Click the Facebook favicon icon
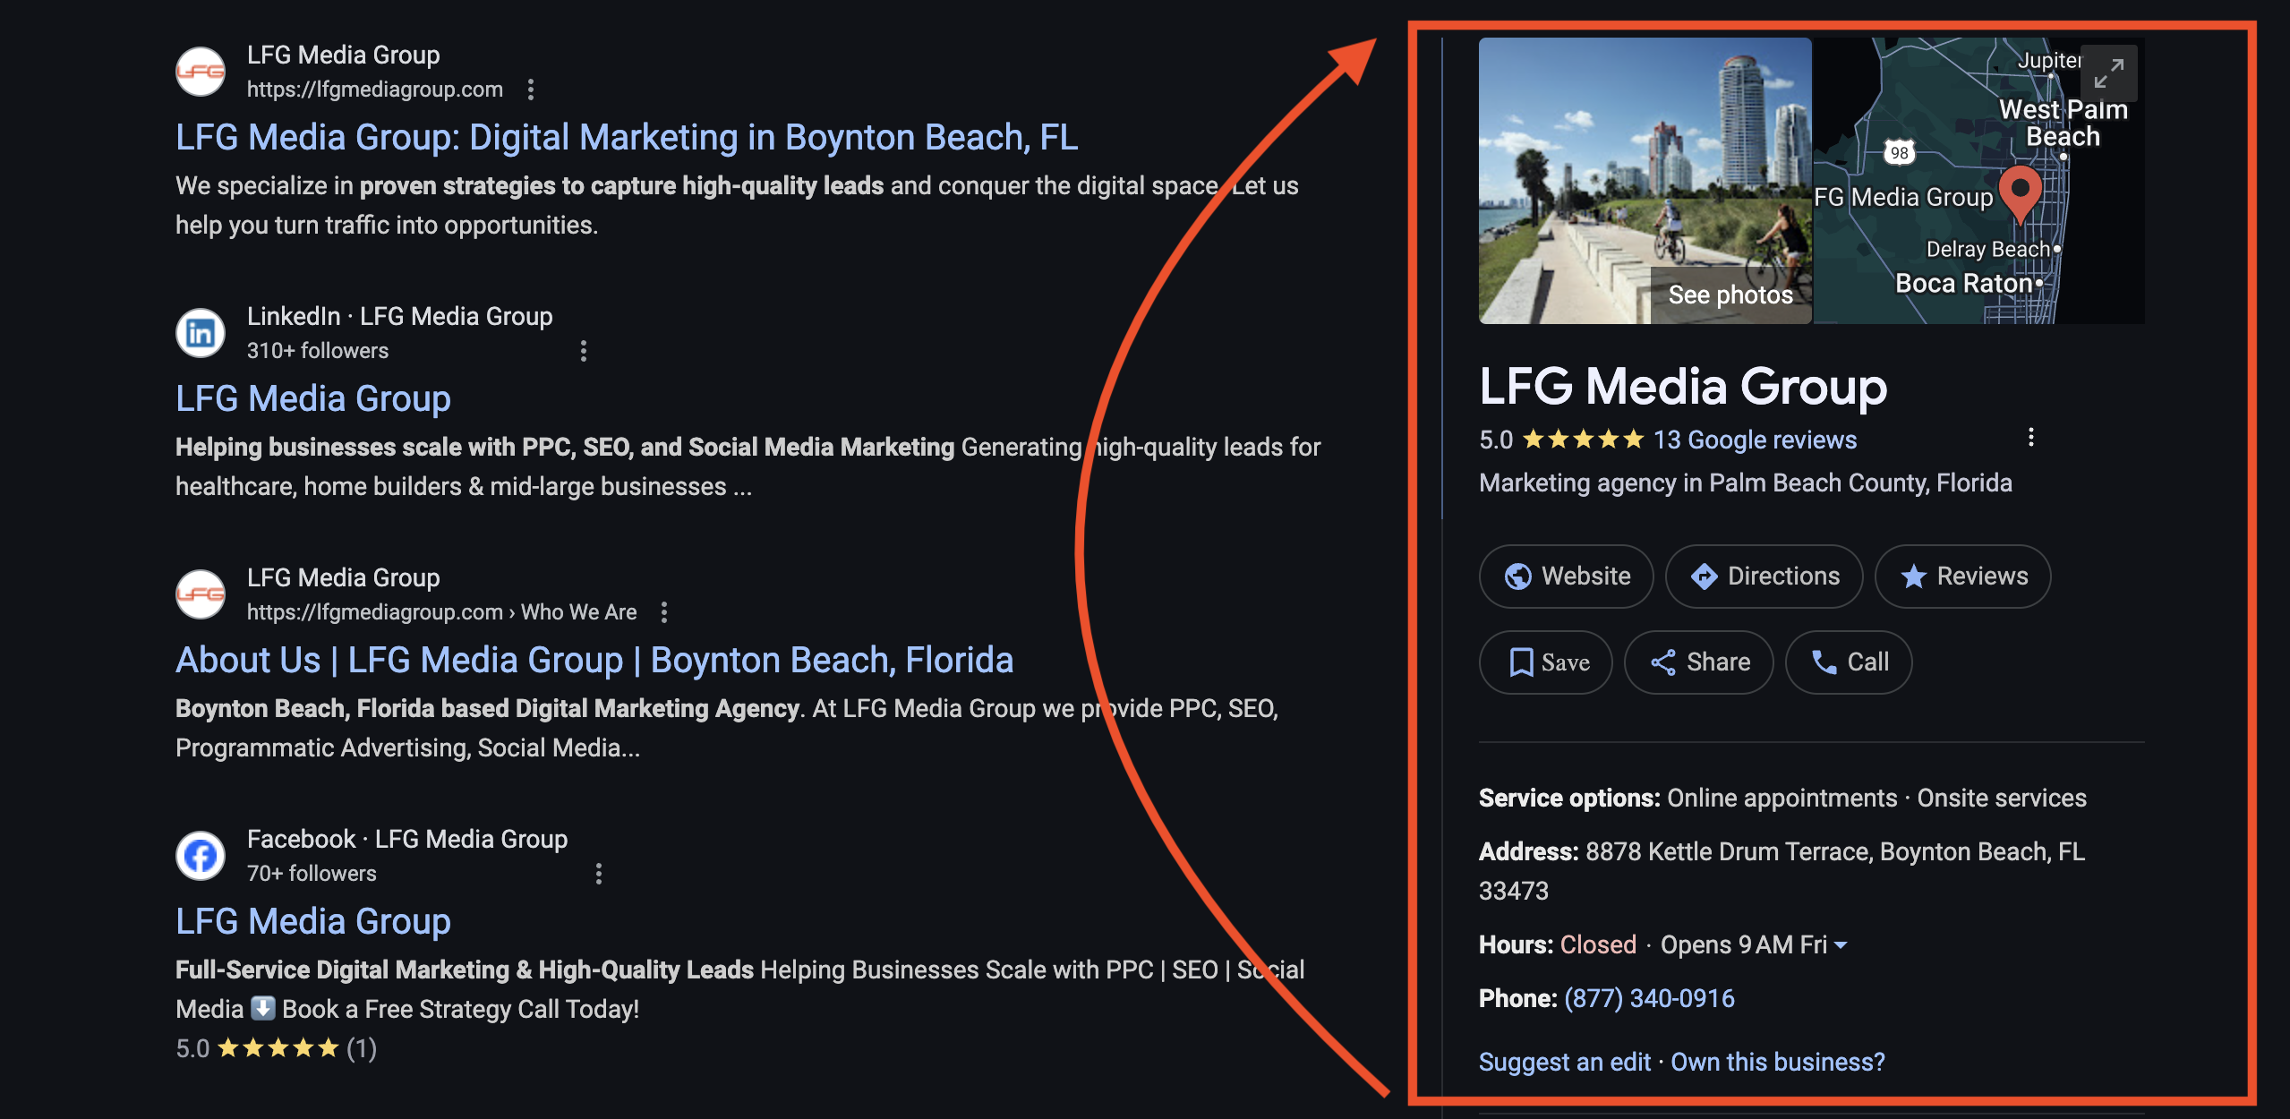This screenshot has width=2290, height=1119. pos(201,856)
